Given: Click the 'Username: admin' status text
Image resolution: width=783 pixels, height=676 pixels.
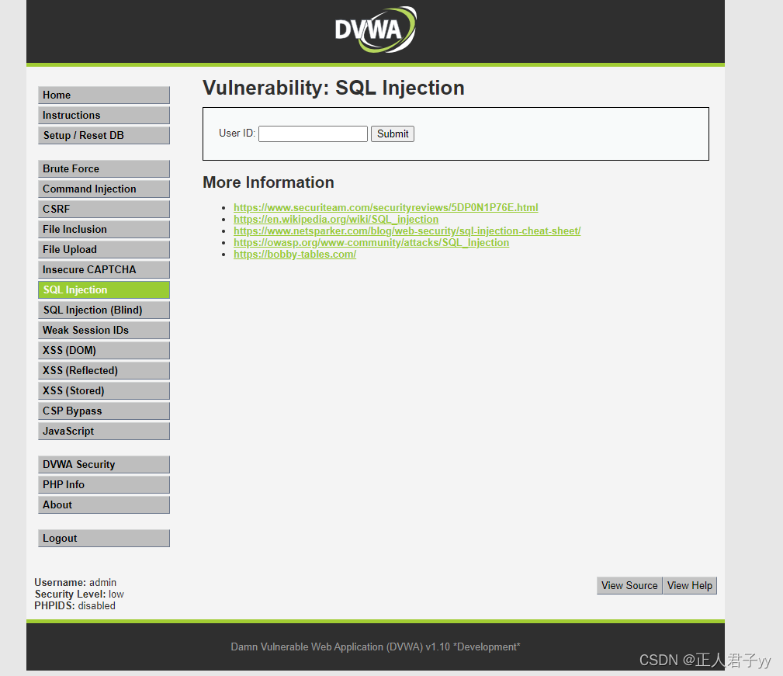Looking at the screenshot, I should pos(75,582).
